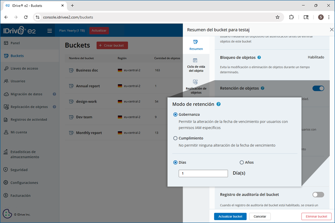Switch to Replicación de objetos tab
Screen dimensions: 335x223
click(196, 86)
